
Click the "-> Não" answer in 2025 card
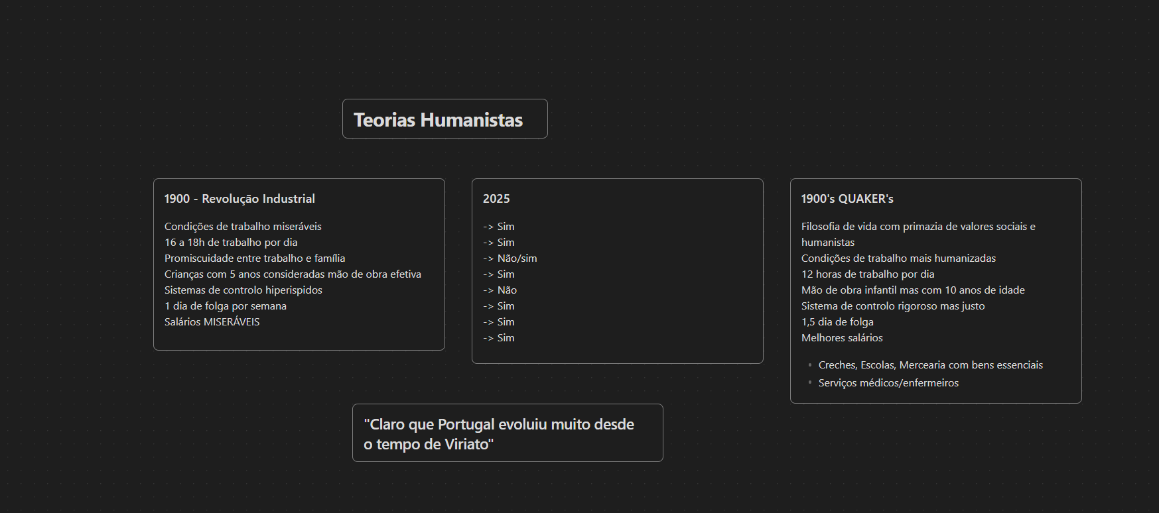(500, 290)
